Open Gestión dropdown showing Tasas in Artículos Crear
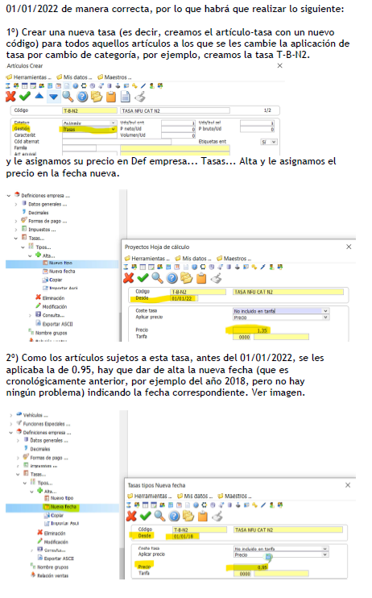Screen dimensions: 372x598 pos(113,129)
